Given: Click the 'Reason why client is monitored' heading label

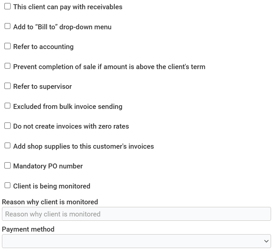Looking at the screenshot, I should click(50, 202).
